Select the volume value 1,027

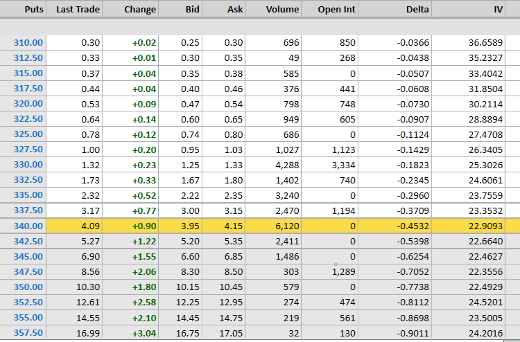tap(287, 150)
